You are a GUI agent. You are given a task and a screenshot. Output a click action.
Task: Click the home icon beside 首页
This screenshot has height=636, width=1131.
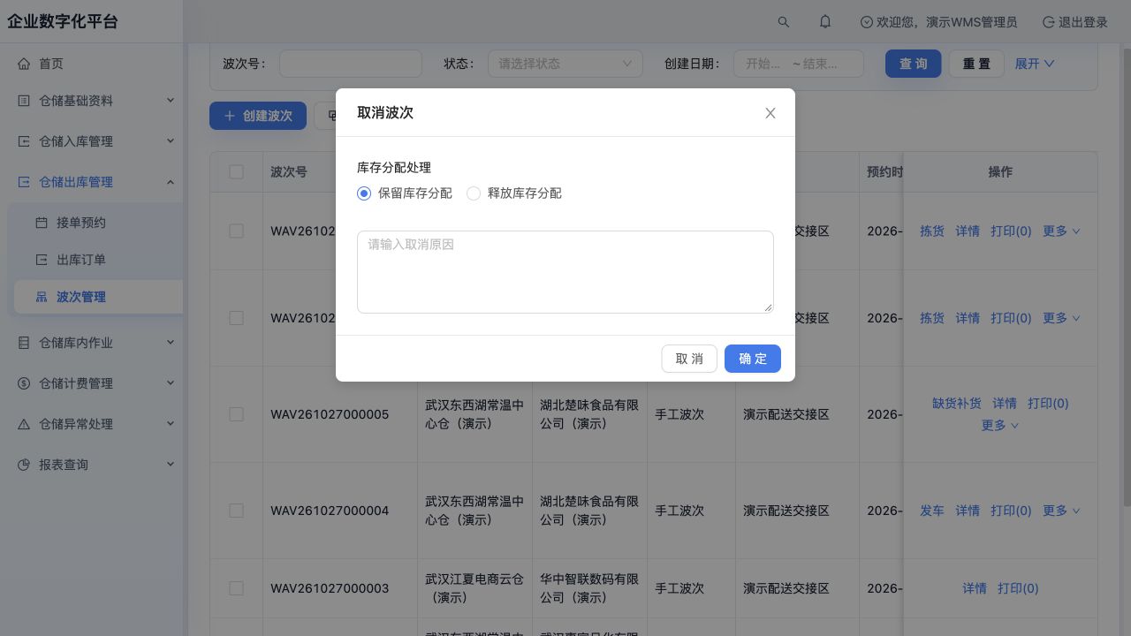click(24, 64)
